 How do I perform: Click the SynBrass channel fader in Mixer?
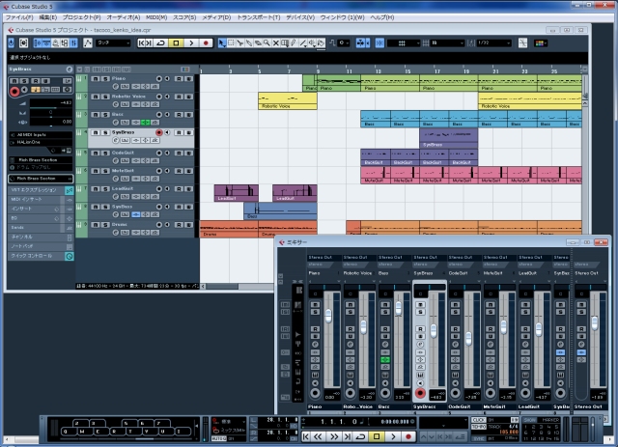tap(434, 330)
